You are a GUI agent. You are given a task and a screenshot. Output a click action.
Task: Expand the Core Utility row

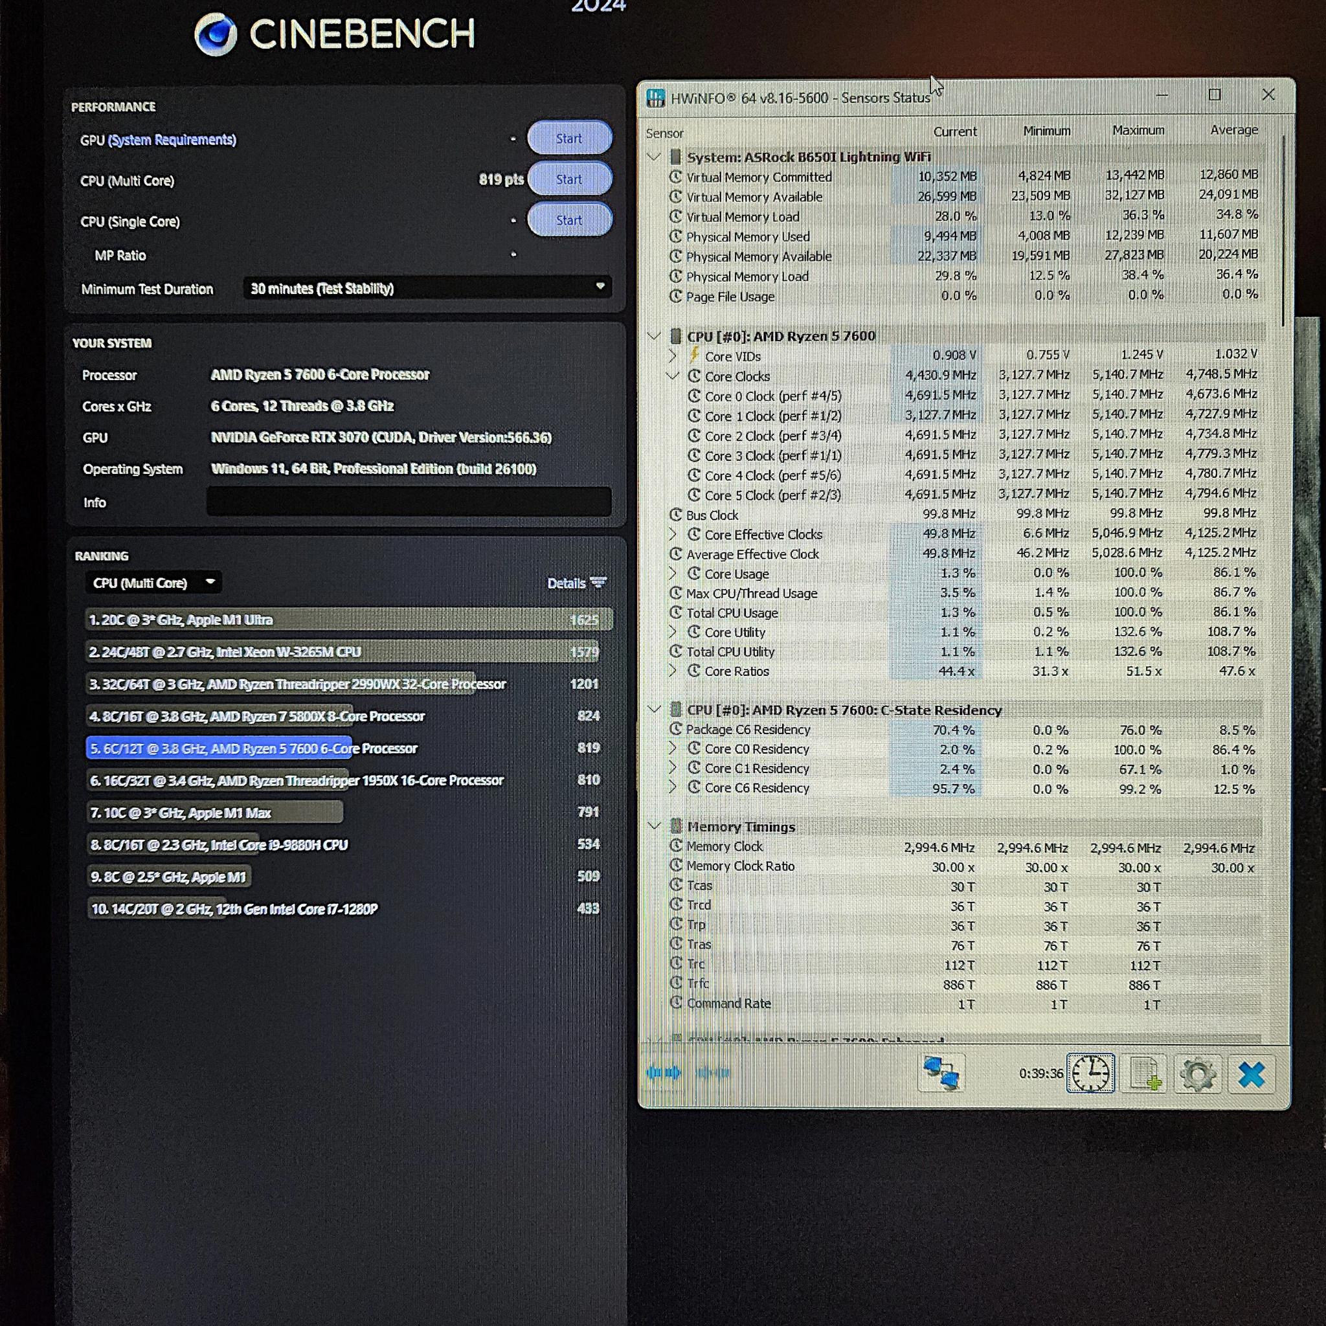(673, 631)
